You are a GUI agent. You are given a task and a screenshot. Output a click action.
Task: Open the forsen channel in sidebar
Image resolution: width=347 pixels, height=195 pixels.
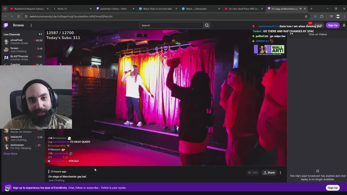pos(23,50)
